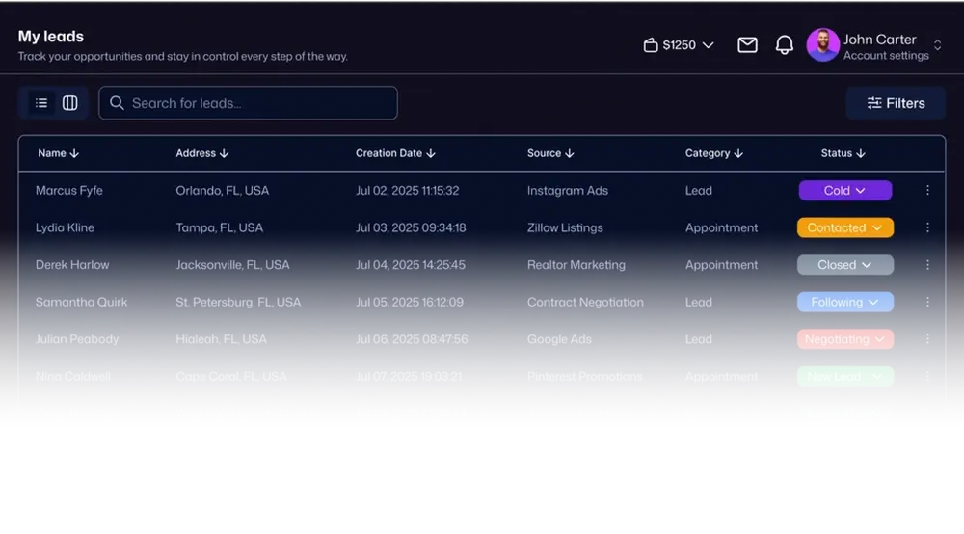964x534 pixels.
Task: Switch to list view layout
Action: [41, 103]
